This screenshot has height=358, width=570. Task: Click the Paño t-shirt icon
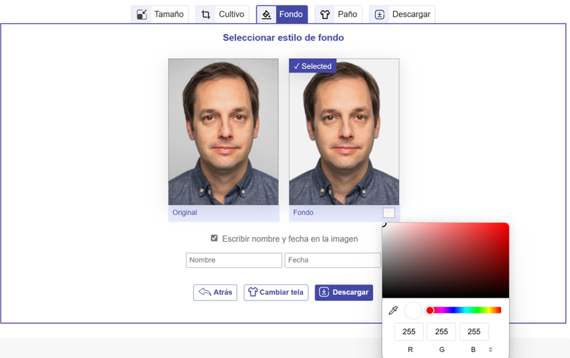pyautogui.click(x=325, y=14)
